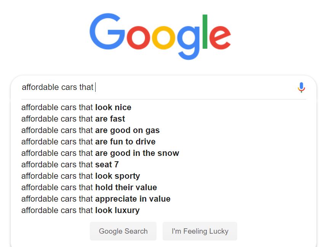Click the yellow letter o in logo
326x247 pixels.
[163, 37]
